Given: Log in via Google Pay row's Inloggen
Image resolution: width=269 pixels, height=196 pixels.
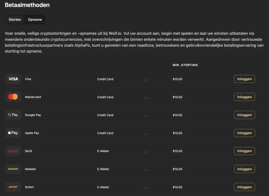Looking at the screenshot, I should tap(245, 115).
